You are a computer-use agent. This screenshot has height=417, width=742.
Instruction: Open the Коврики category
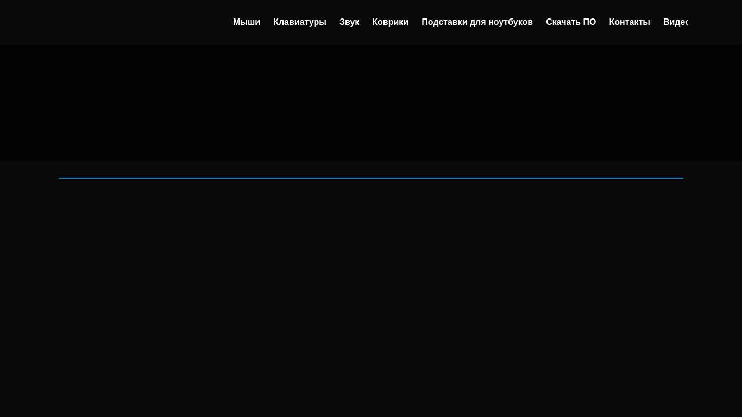(390, 22)
